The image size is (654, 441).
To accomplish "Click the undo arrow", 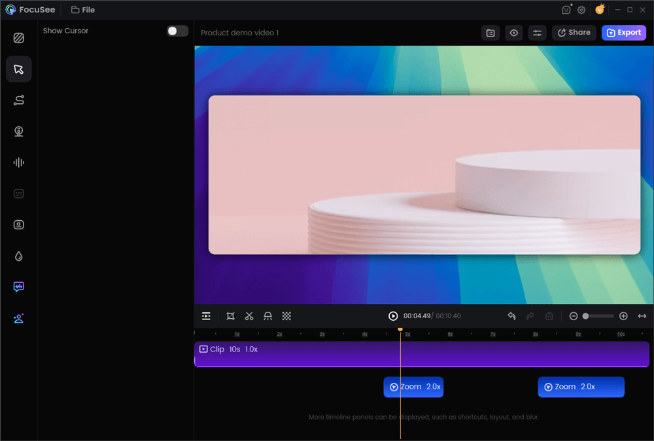I will point(511,316).
